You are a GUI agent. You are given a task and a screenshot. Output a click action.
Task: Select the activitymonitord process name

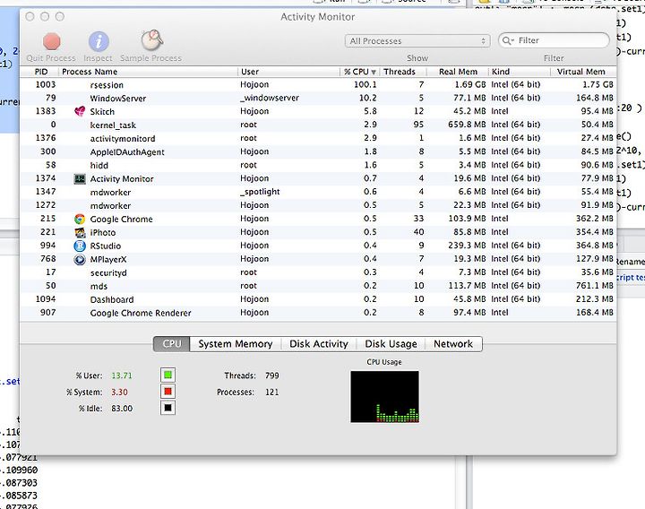pos(123,139)
